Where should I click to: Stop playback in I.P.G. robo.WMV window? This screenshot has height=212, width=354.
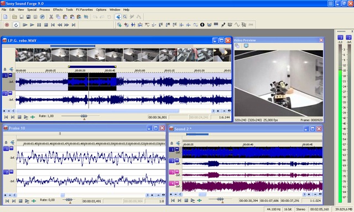19,117
